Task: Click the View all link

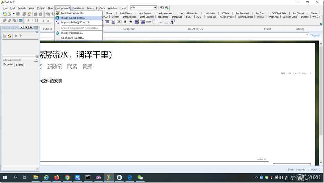Action: [315, 35]
